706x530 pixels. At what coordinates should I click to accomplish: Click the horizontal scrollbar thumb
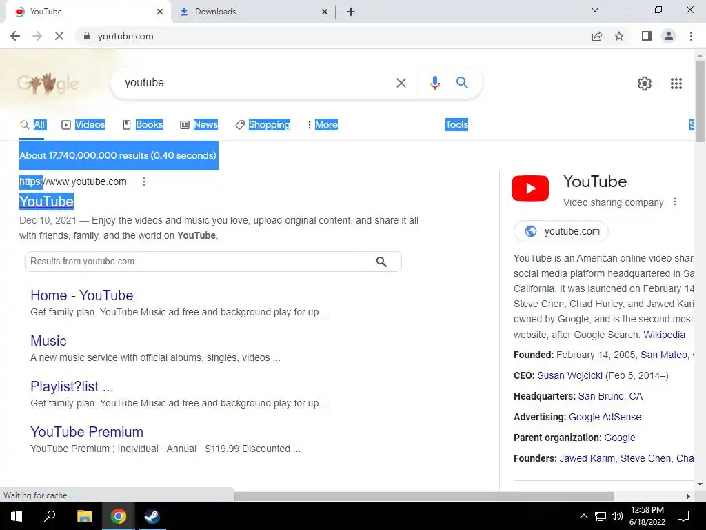click(x=424, y=496)
